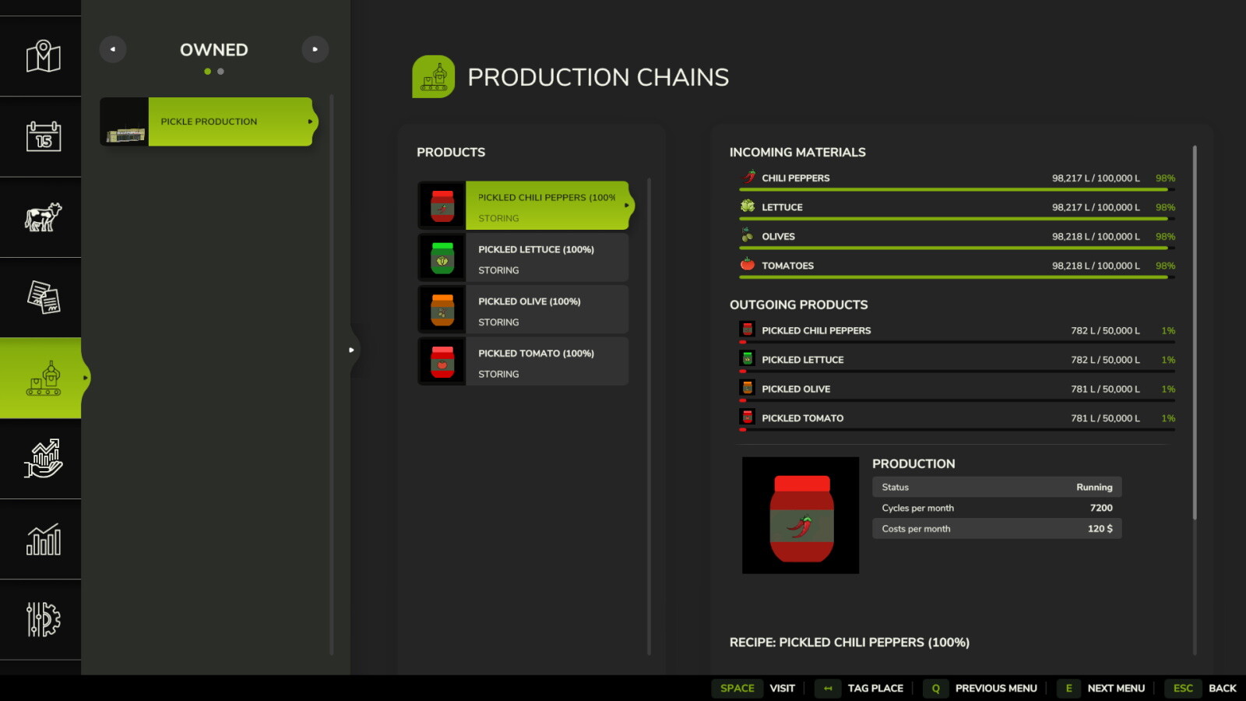Open the game settings sliders icon
The image size is (1246, 701).
pyautogui.click(x=43, y=620)
